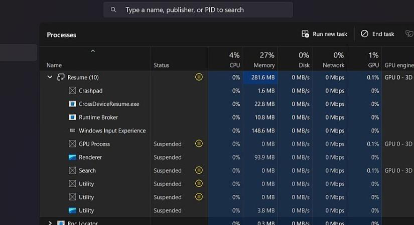Click the suspended pause icon on the Resume row
The image size is (414, 225).
(199, 77)
